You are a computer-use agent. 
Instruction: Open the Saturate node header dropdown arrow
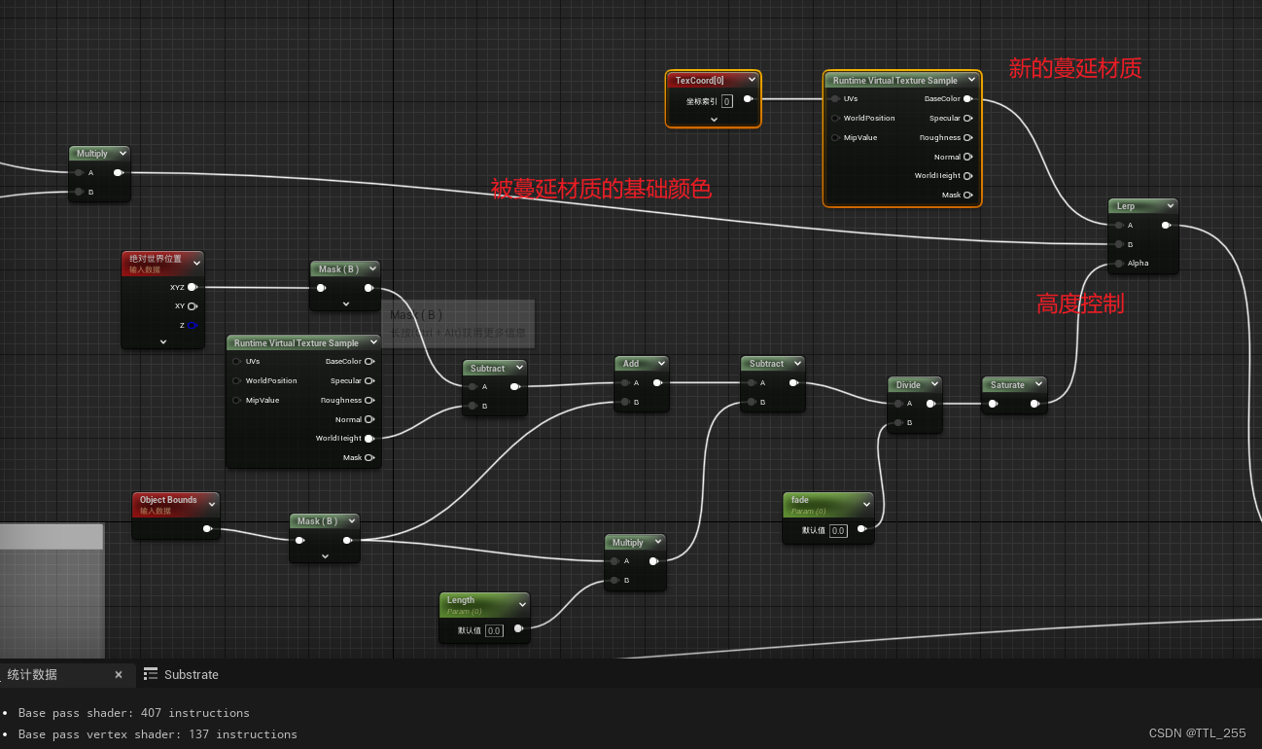click(x=1037, y=384)
